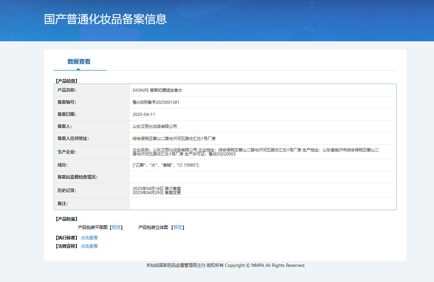Click the 备案编号 row label
This screenshot has width=434, height=282.
[x=67, y=102]
